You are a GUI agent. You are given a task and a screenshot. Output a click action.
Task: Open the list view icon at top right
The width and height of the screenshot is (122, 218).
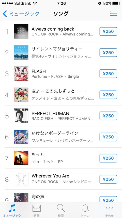pyautogui.click(x=113, y=14)
